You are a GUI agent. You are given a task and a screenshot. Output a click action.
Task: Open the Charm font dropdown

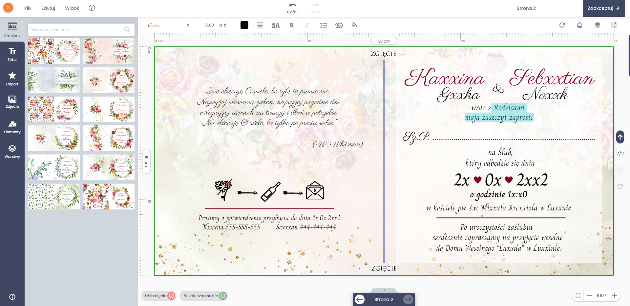(168, 25)
